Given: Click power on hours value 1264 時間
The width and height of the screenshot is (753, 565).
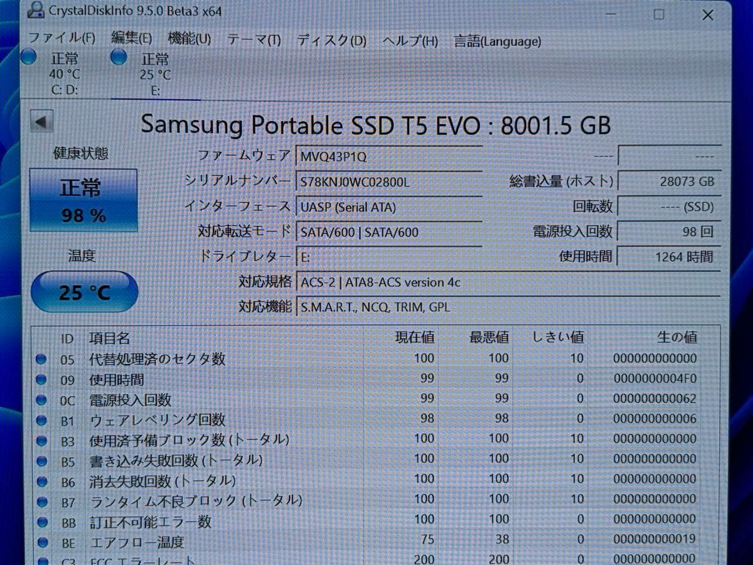Looking at the screenshot, I should point(670,256).
